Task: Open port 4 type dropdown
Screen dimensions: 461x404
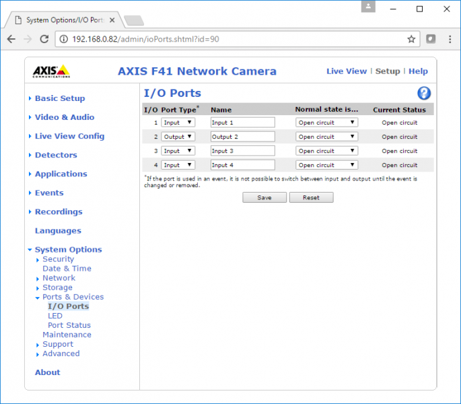Action: click(x=178, y=165)
